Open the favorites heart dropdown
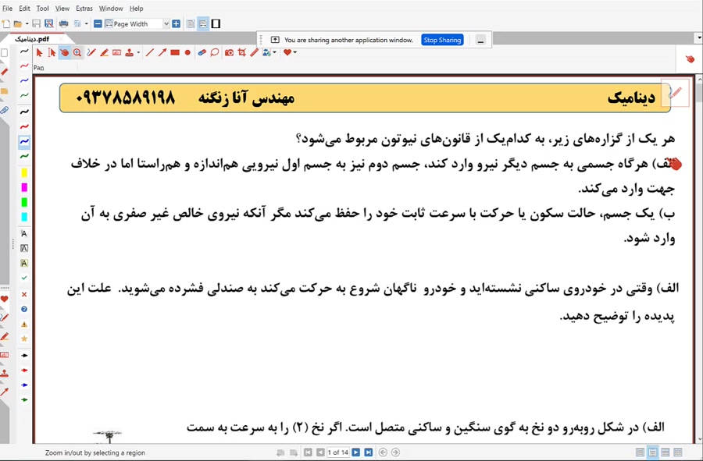The width and height of the screenshot is (703, 461). pos(294,52)
